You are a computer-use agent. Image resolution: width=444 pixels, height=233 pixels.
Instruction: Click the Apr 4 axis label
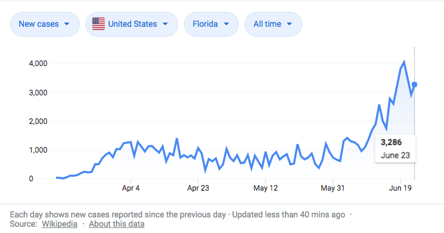(x=131, y=188)
